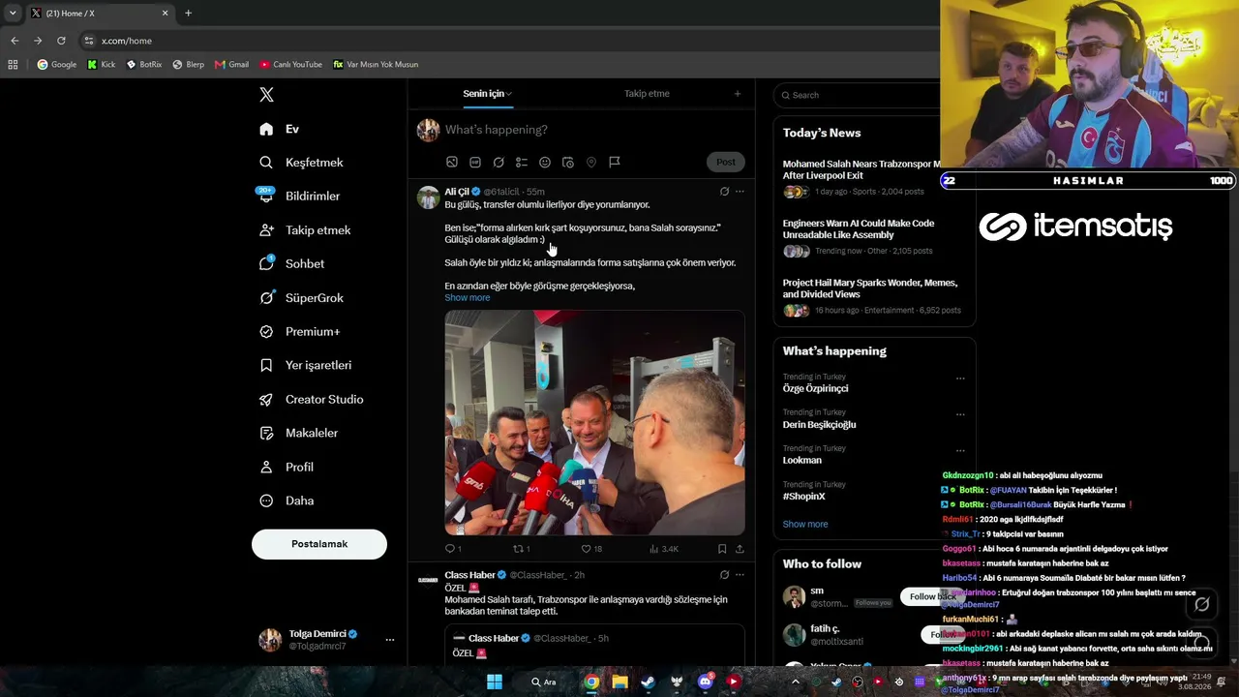Open Yer işaretleri bookmarks
This screenshot has height=697, width=1239.
305,365
